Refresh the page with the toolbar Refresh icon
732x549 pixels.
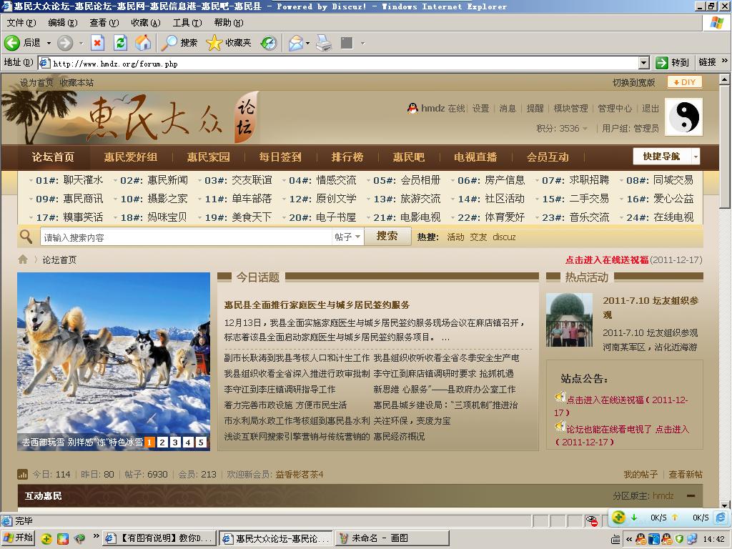pos(120,43)
